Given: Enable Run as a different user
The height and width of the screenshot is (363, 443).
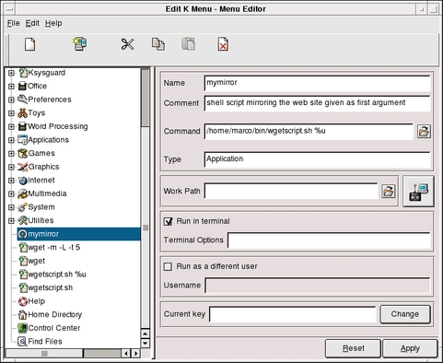Looking at the screenshot, I should click(x=168, y=266).
